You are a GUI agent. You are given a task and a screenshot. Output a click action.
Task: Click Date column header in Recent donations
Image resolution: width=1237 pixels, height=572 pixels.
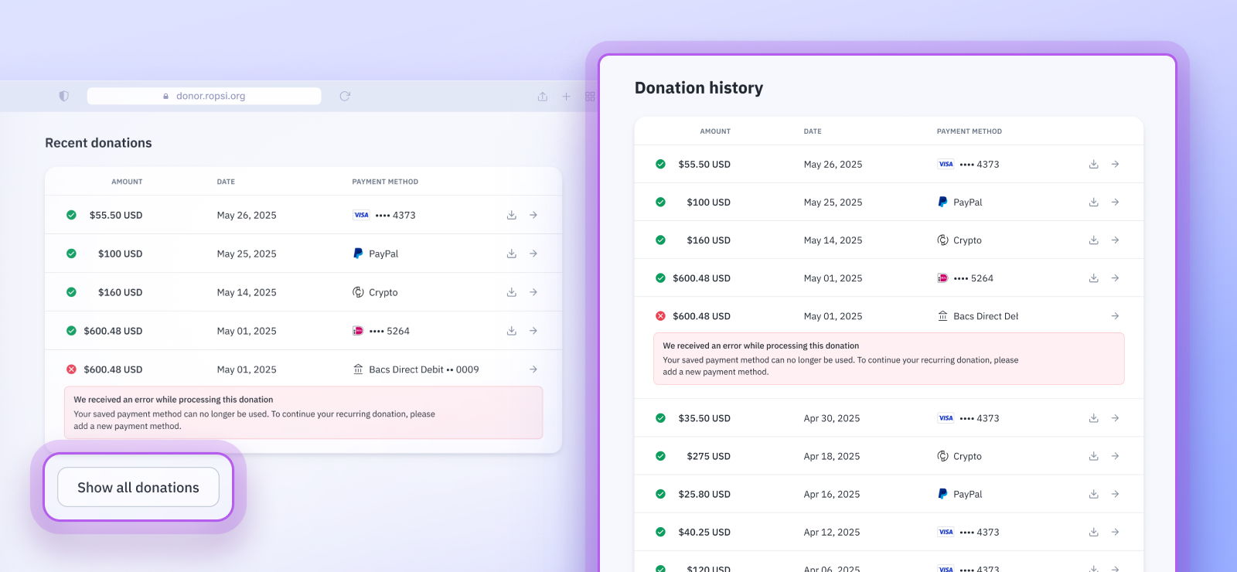(226, 182)
